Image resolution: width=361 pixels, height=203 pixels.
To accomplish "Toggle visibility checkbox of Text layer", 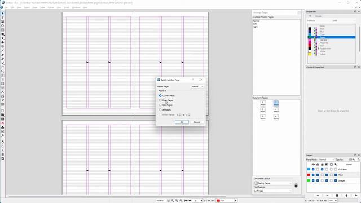I will click(313, 175).
